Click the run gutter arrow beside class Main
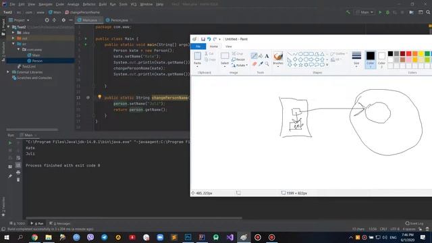Screen dimensions: 432x243 pyautogui.click(x=86, y=38)
